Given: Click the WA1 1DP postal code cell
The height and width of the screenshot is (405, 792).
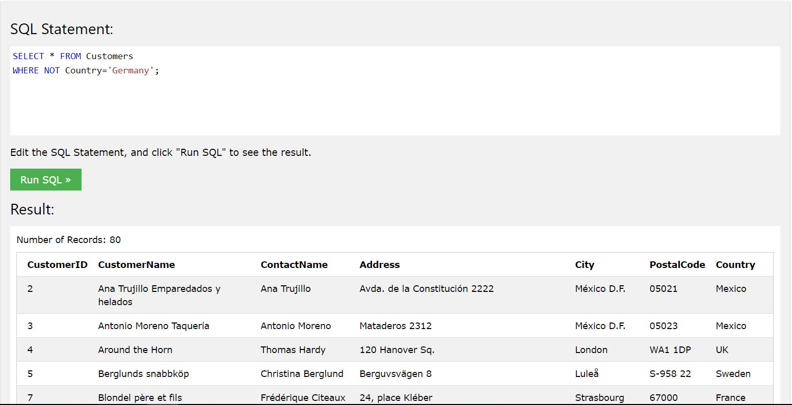Looking at the screenshot, I should tap(670, 349).
